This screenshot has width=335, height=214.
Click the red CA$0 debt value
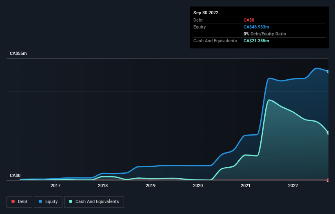(249, 20)
